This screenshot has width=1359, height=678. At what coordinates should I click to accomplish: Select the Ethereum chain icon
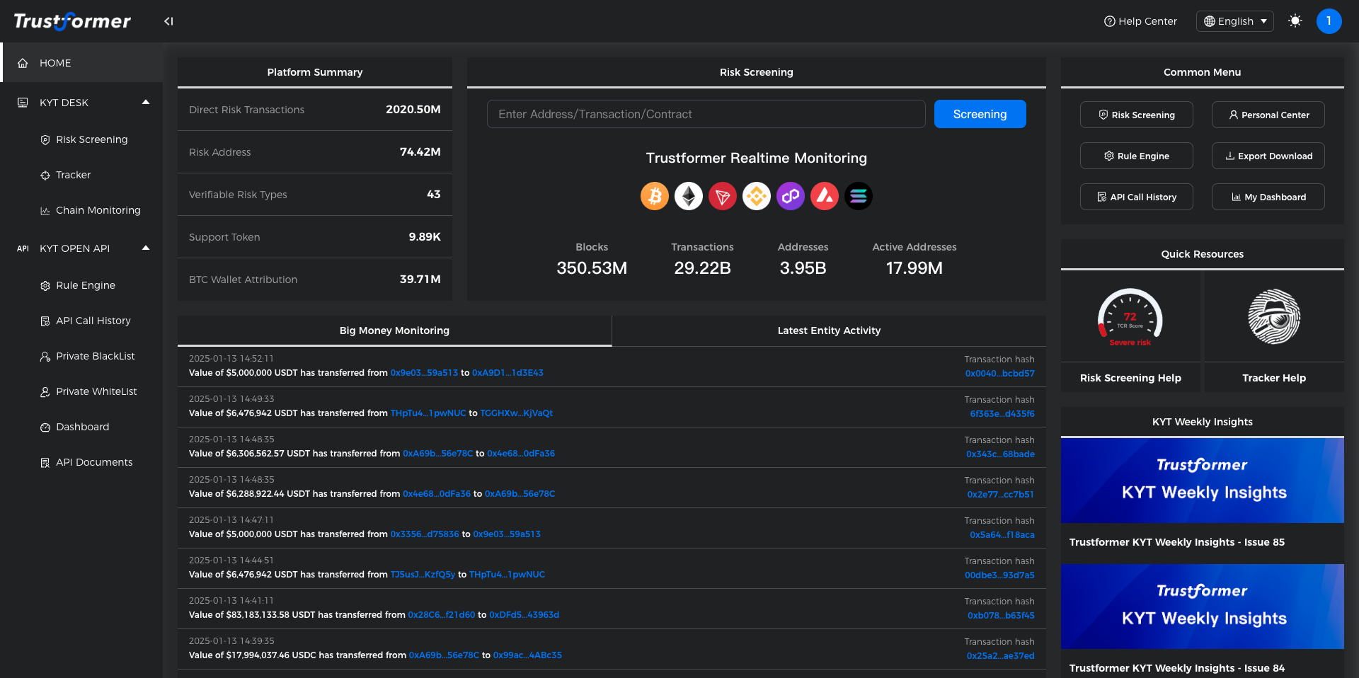point(689,196)
